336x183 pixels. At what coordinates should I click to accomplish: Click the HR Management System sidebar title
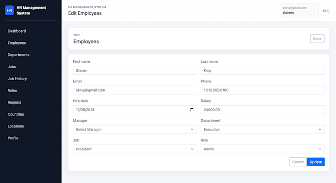31,10
